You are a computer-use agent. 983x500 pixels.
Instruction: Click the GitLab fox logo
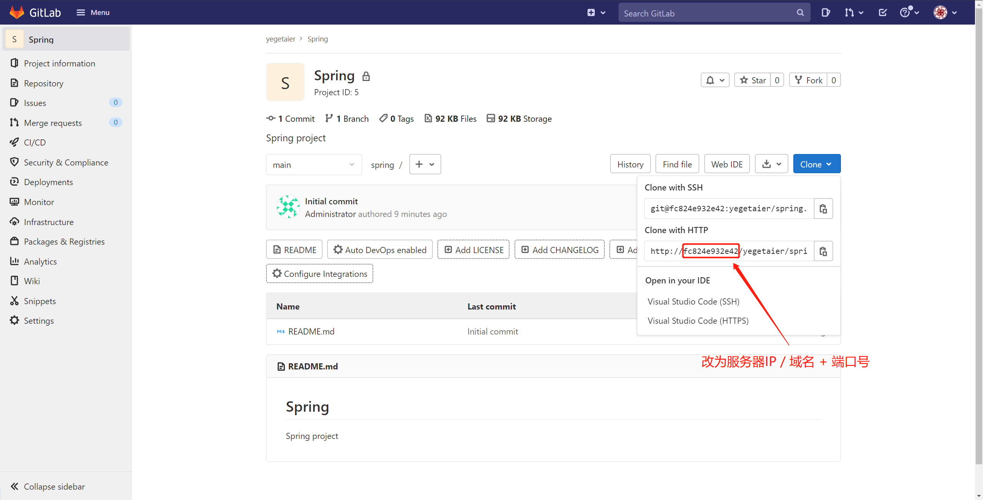coord(17,12)
